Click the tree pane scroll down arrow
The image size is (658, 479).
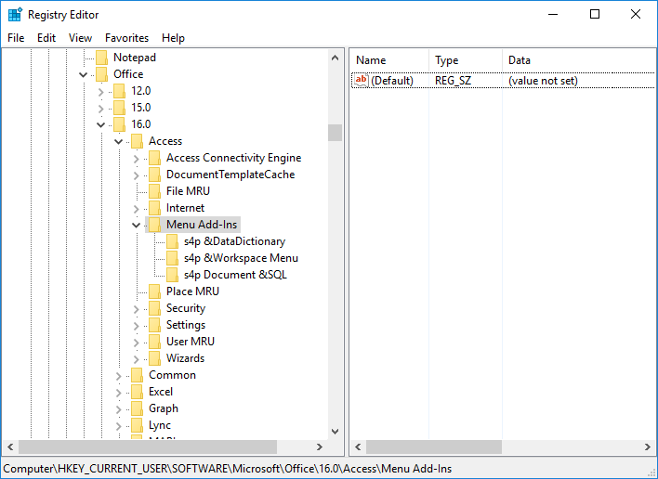coord(335,432)
